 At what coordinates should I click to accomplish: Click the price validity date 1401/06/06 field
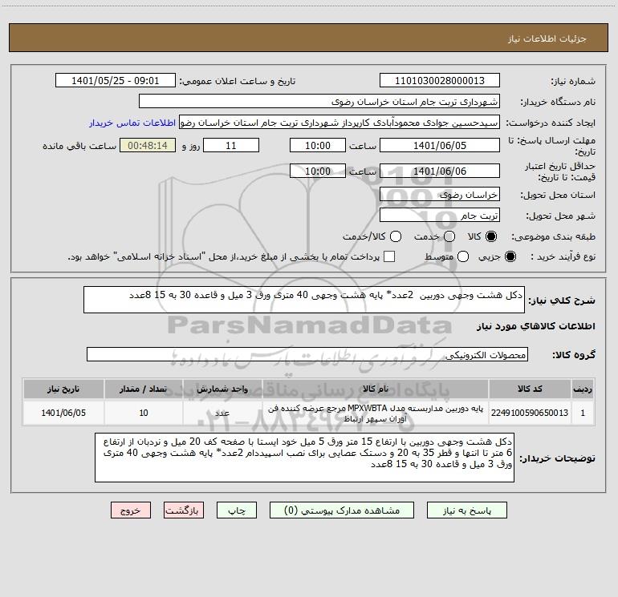click(440, 171)
